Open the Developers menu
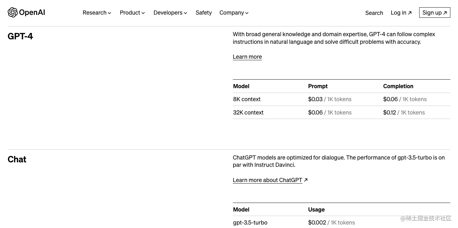The height and width of the screenshot is (228, 458). click(170, 13)
